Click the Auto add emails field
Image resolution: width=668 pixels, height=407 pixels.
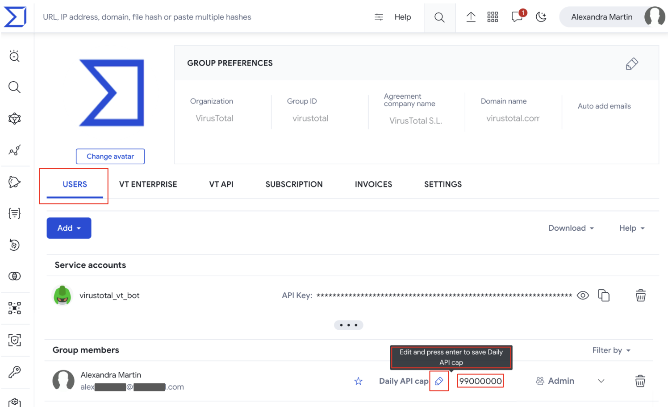604,106
